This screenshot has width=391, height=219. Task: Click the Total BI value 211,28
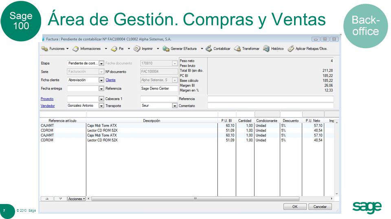coord(327,71)
